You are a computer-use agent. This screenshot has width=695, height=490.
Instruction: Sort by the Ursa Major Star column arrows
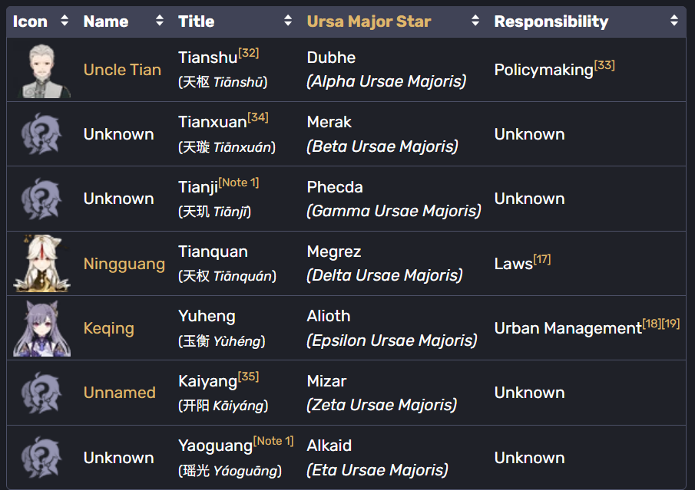pyautogui.click(x=475, y=21)
